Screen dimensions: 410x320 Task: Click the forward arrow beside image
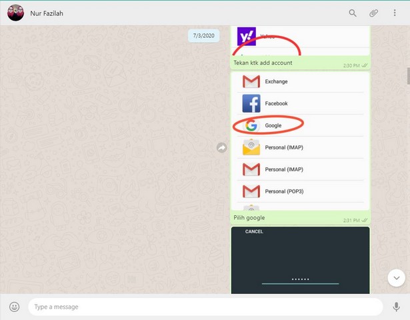[221, 147]
